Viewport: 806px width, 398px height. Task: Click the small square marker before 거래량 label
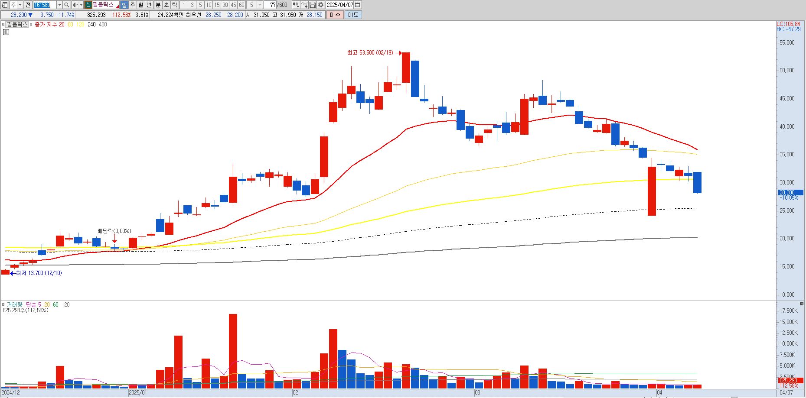pyautogui.click(x=3, y=304)
